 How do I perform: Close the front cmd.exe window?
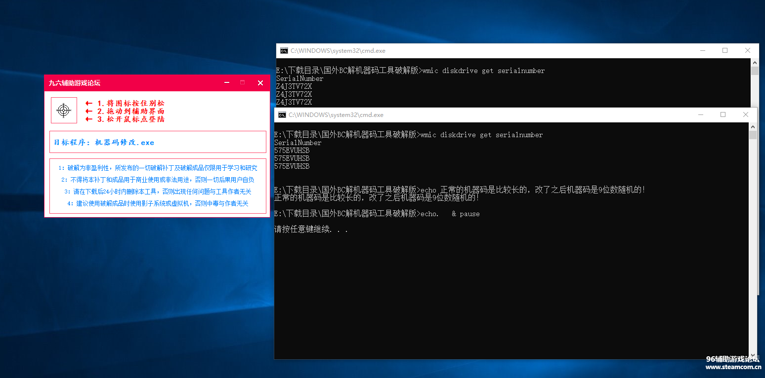746,115
